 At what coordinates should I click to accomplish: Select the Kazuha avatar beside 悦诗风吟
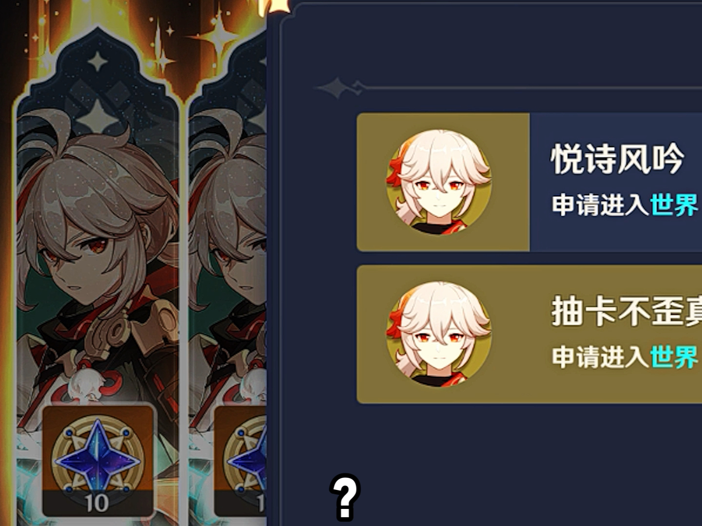[438, 182]
